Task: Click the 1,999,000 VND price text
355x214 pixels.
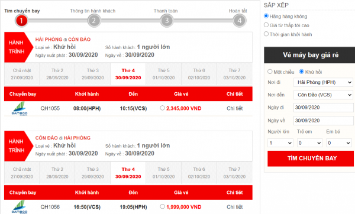Action: [184, 207]
